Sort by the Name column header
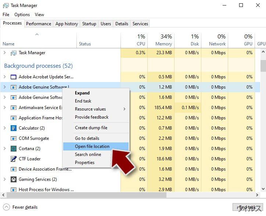The image size is (266, 216). point(38,41)
